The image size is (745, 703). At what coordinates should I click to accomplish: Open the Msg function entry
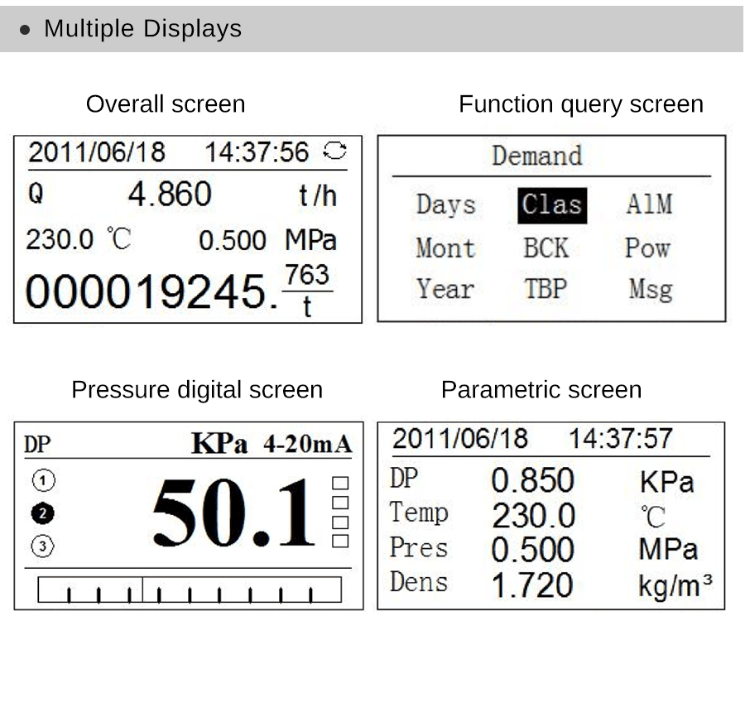click(x=650, y=289)
